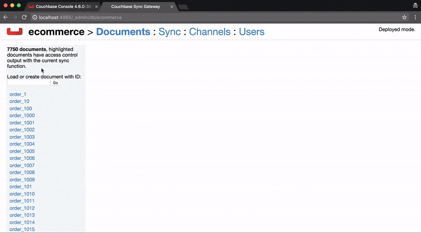Click the Go button
The height and width of the screenshot is (233, 421).
pos(55,83)
